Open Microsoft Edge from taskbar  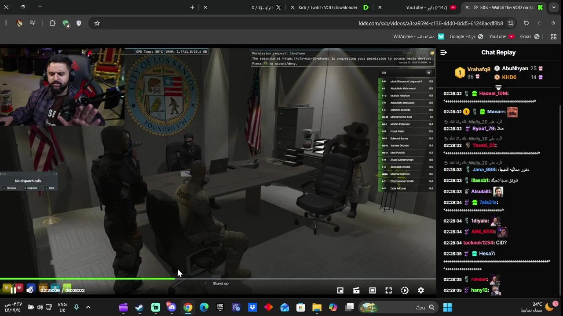[x=204, y=307]
